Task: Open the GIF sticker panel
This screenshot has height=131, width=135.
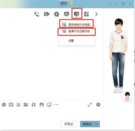Action: [11, 105]
